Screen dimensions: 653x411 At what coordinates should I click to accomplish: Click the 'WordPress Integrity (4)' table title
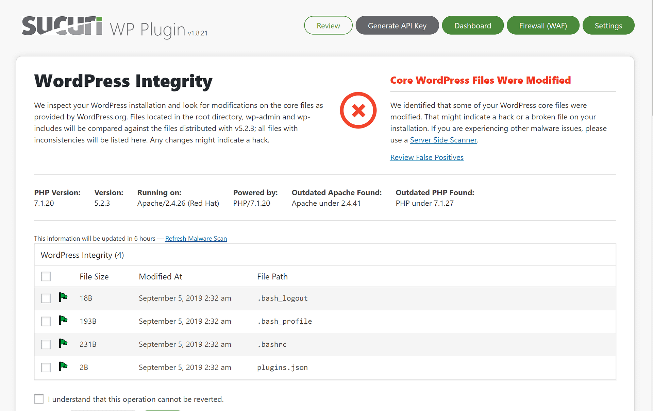tap(82, 255)
